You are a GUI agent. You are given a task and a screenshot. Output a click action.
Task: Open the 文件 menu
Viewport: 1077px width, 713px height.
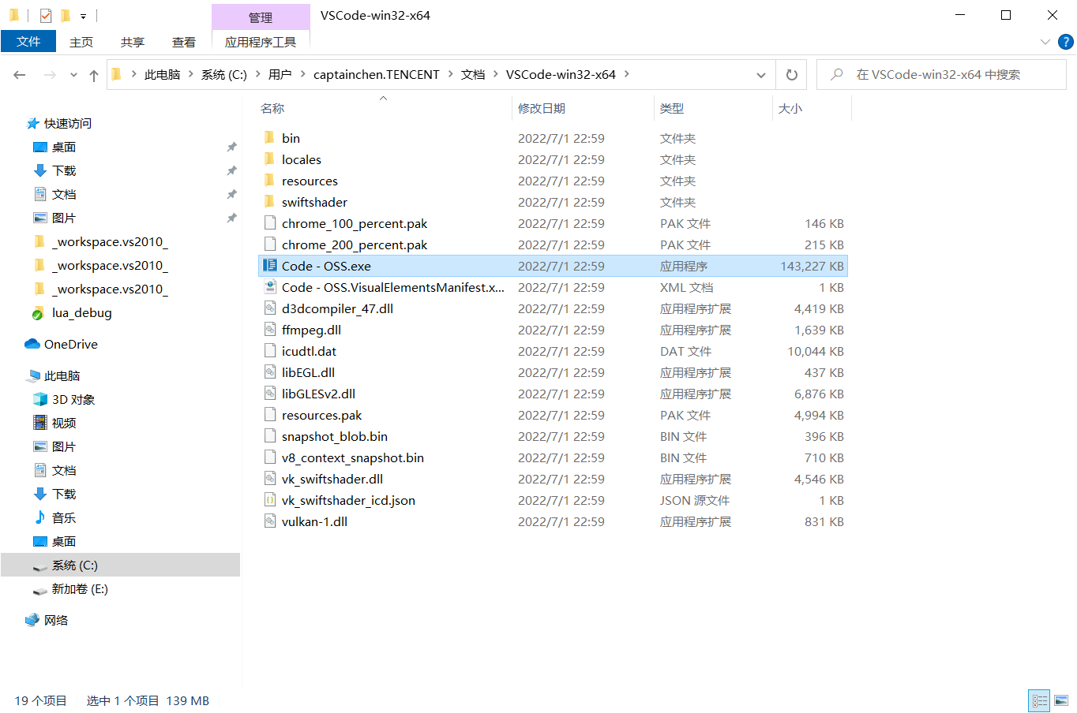pyautogui.click(x=28, y=42)
